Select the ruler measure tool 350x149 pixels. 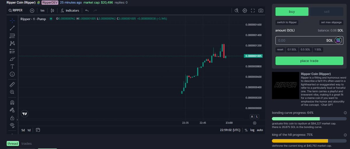[12, 84]
